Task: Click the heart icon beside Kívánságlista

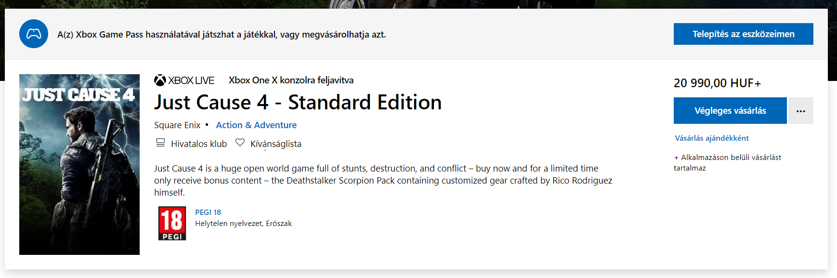Action: coord(240,143)
